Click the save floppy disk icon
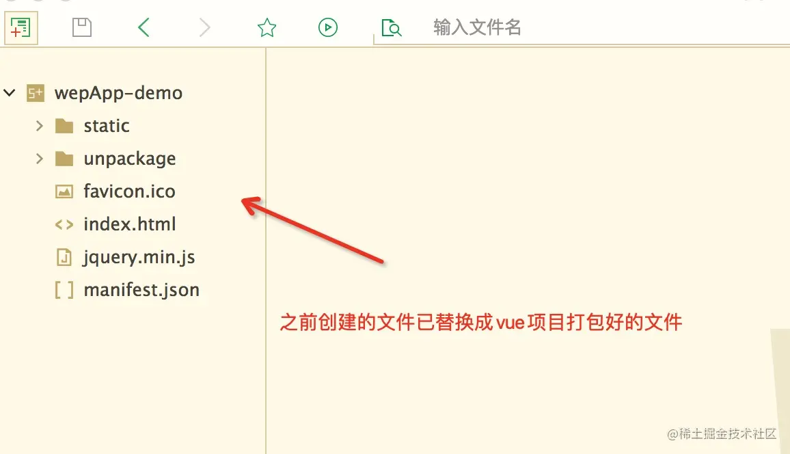This screenshot has height=454, width=790. pyautogui.click(x=81, y=27)
